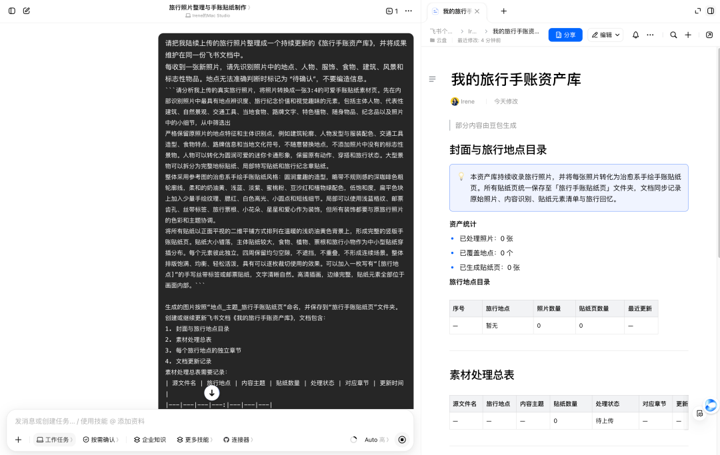
Task: Show the document outline icon
Action: [x=432, y=79]
